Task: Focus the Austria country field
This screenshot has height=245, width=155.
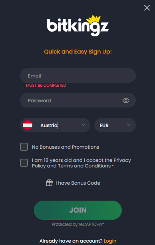Action: click(x=55, y=125)
